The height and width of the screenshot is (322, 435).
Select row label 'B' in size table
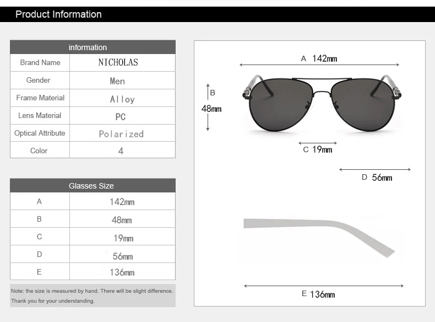point(39,219)
